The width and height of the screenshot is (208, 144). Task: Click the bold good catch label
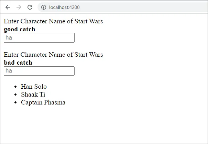20,29
